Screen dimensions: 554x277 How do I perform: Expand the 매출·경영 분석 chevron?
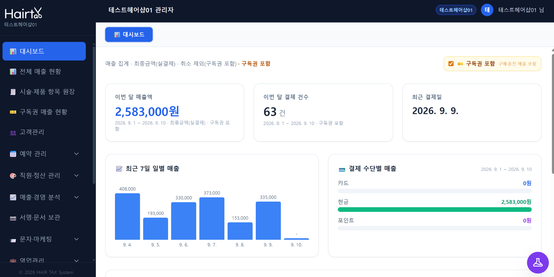pyautogui.click(x=77, y=197)
